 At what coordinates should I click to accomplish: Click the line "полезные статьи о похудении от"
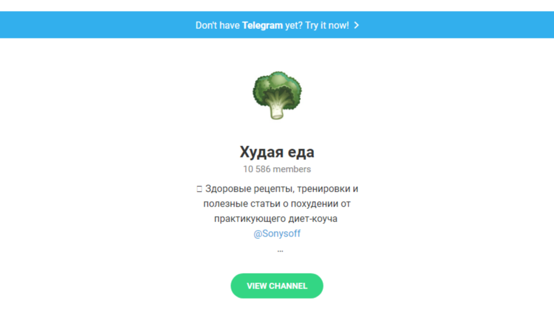click(x=277, y=204)
